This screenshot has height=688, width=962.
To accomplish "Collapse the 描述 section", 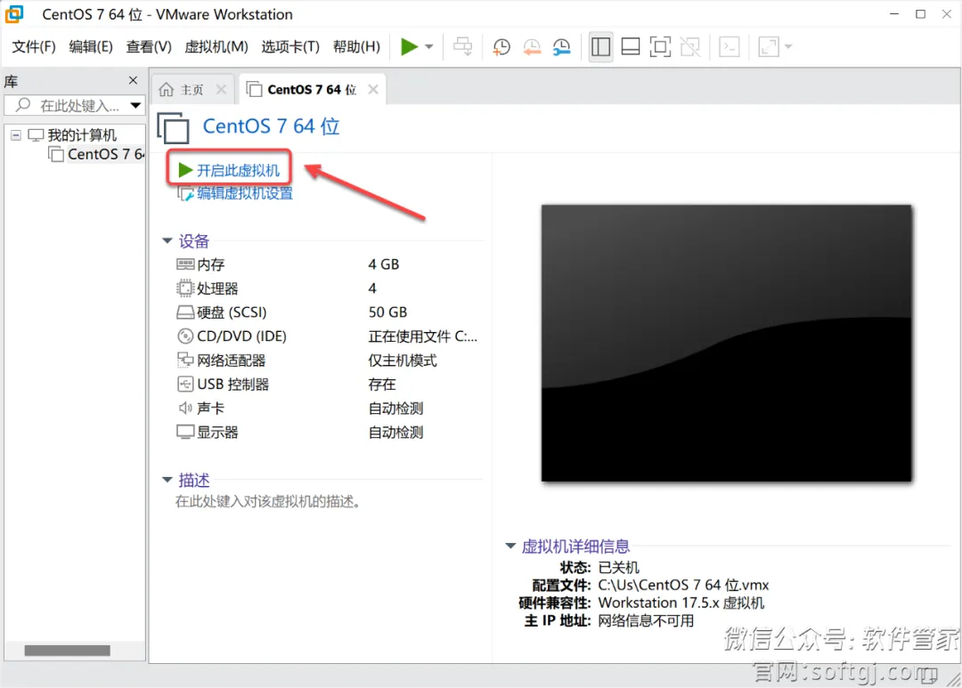I will [167, 480].
